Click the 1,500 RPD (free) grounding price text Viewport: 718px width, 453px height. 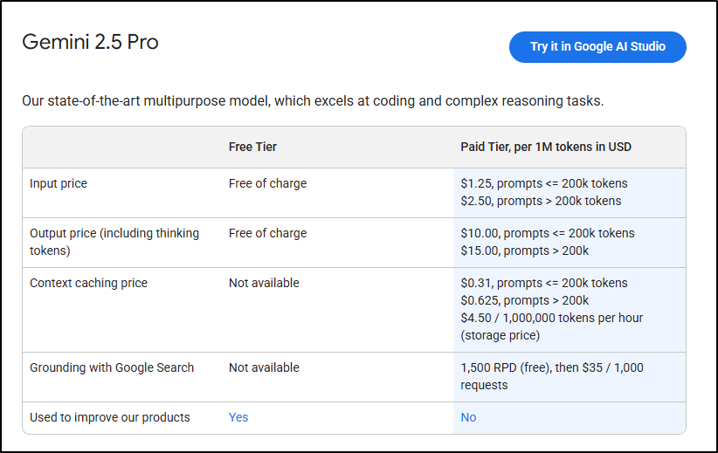[x=552, y=376]
